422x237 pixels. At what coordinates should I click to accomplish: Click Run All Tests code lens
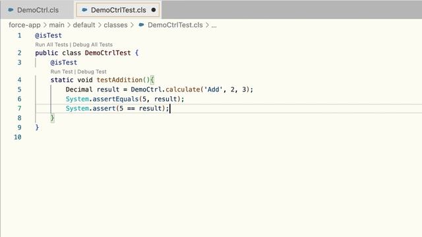coord(51,45)
